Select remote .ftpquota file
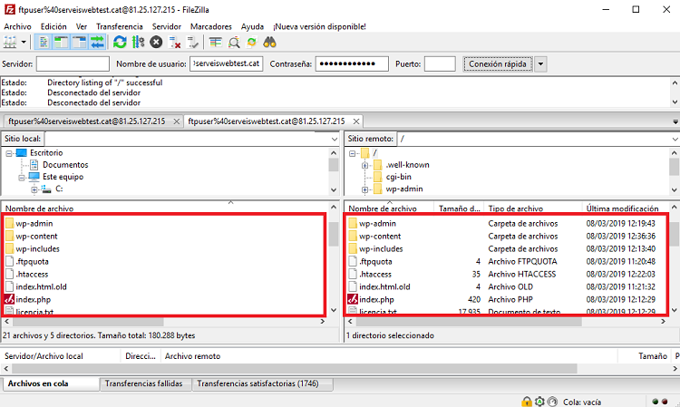The height and width of the screenshot is (407, 680). (375, 261)
